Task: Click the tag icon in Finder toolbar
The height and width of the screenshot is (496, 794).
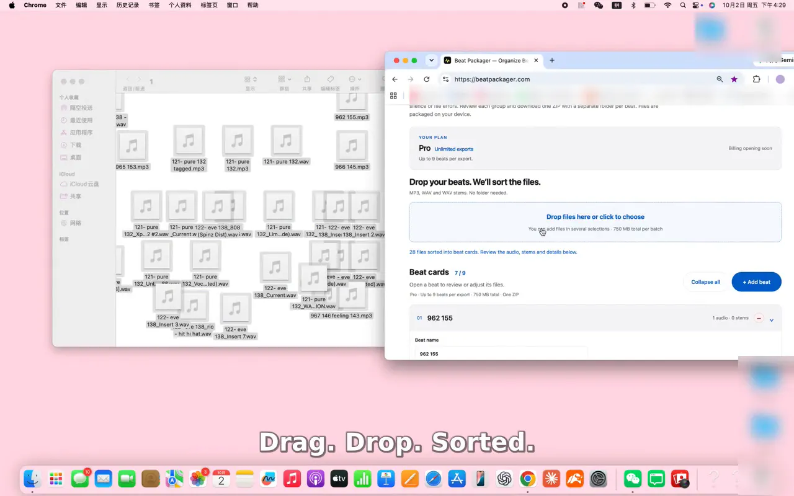Action: click(x=331, y=79)
